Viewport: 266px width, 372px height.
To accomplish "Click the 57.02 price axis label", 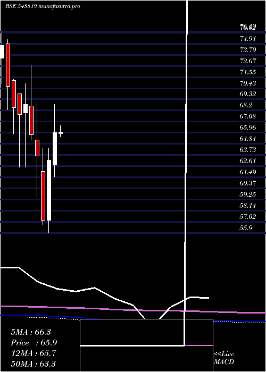I will click(248, 216).
